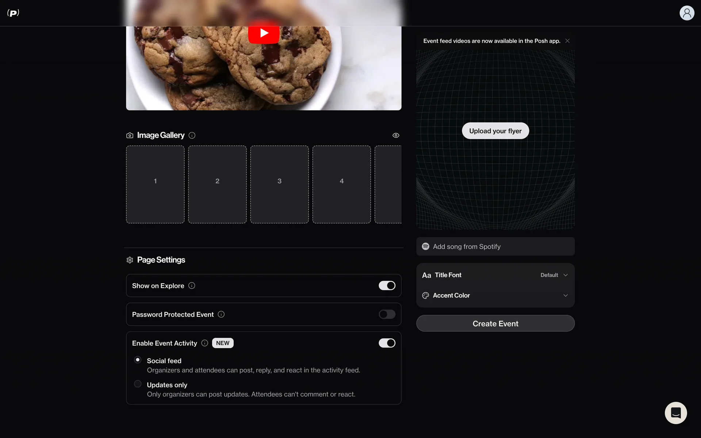This screenshot has width=701, height=438.
Task: Enable the Password Protected Event toggle
Action: click(x=387, y=314)
